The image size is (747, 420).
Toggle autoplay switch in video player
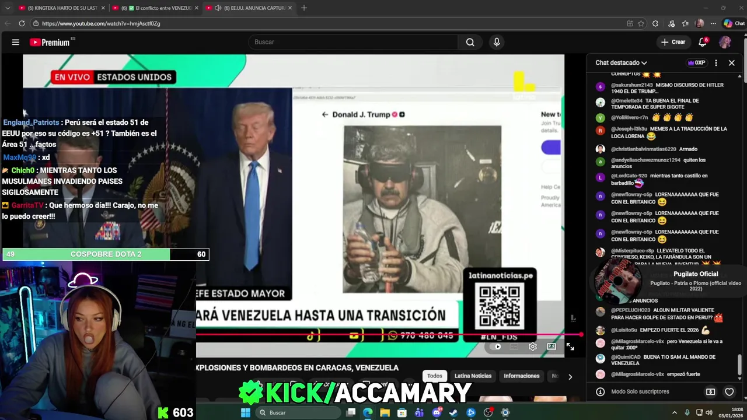pos(497,346)
